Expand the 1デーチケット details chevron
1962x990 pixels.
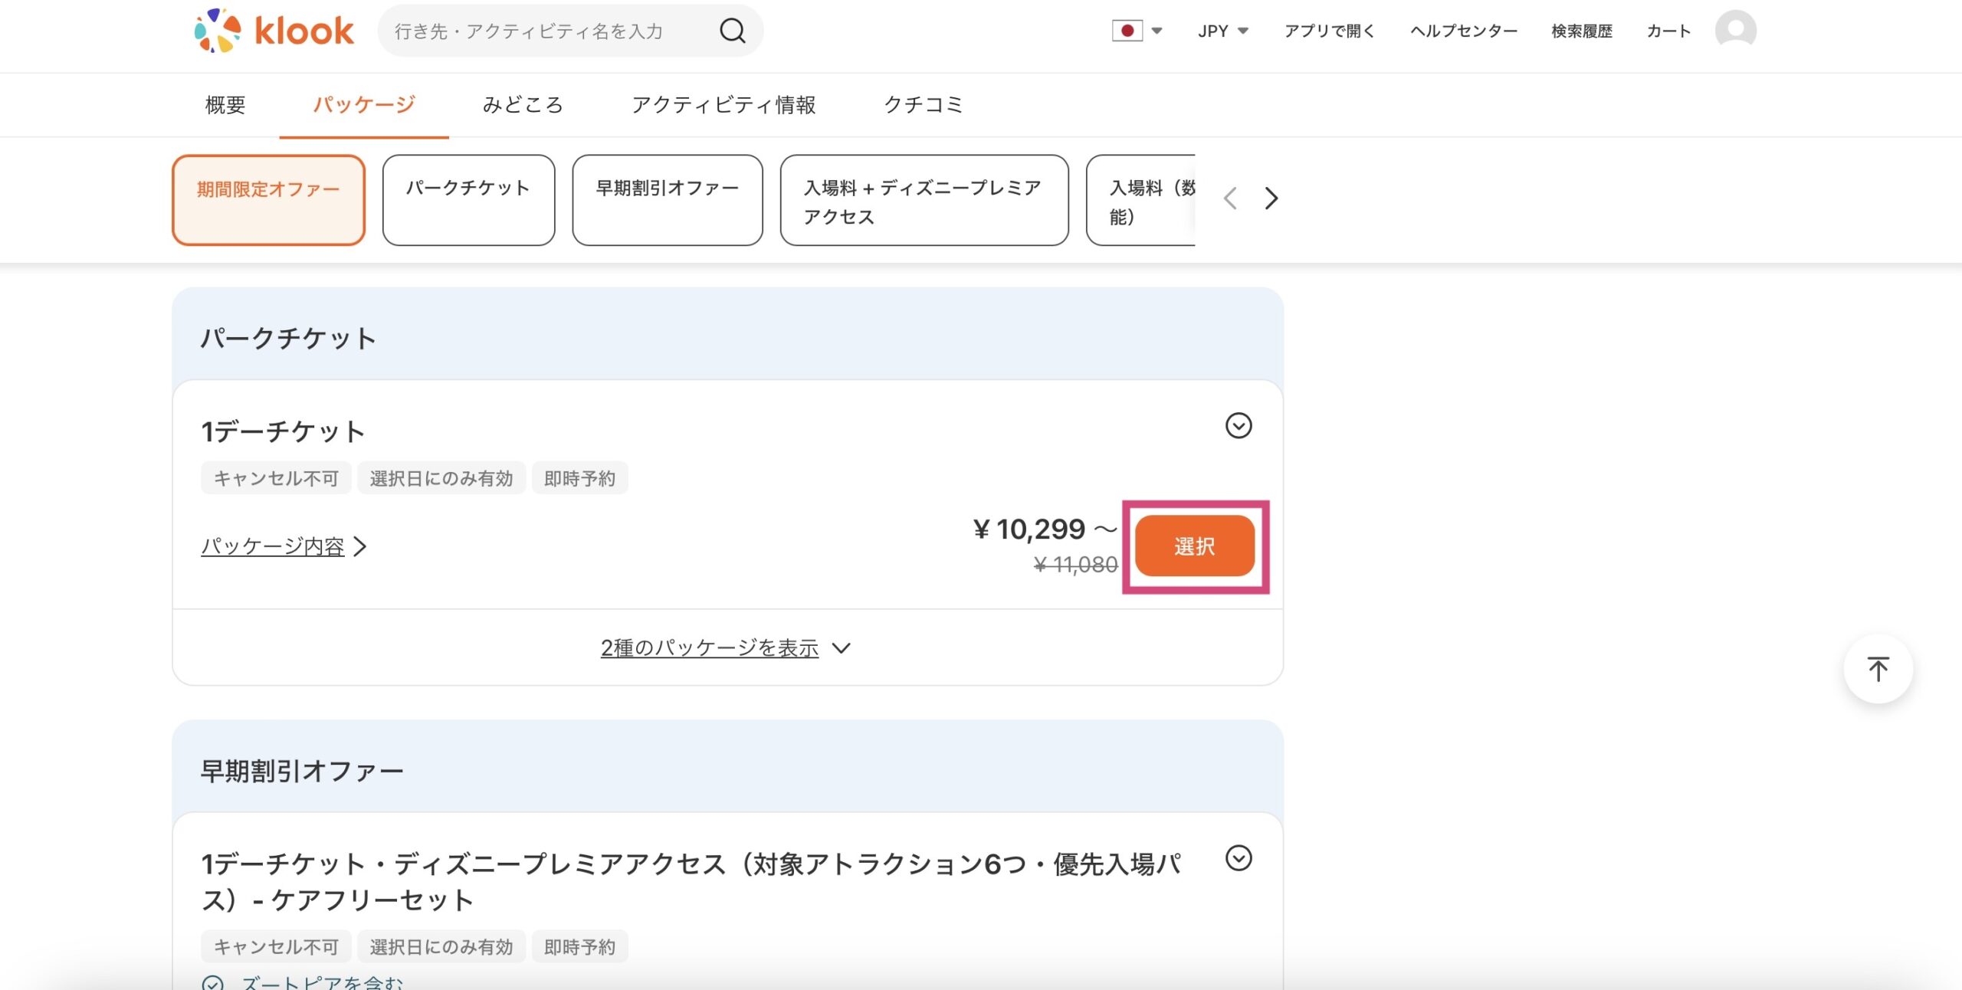tap(1239, 425)
